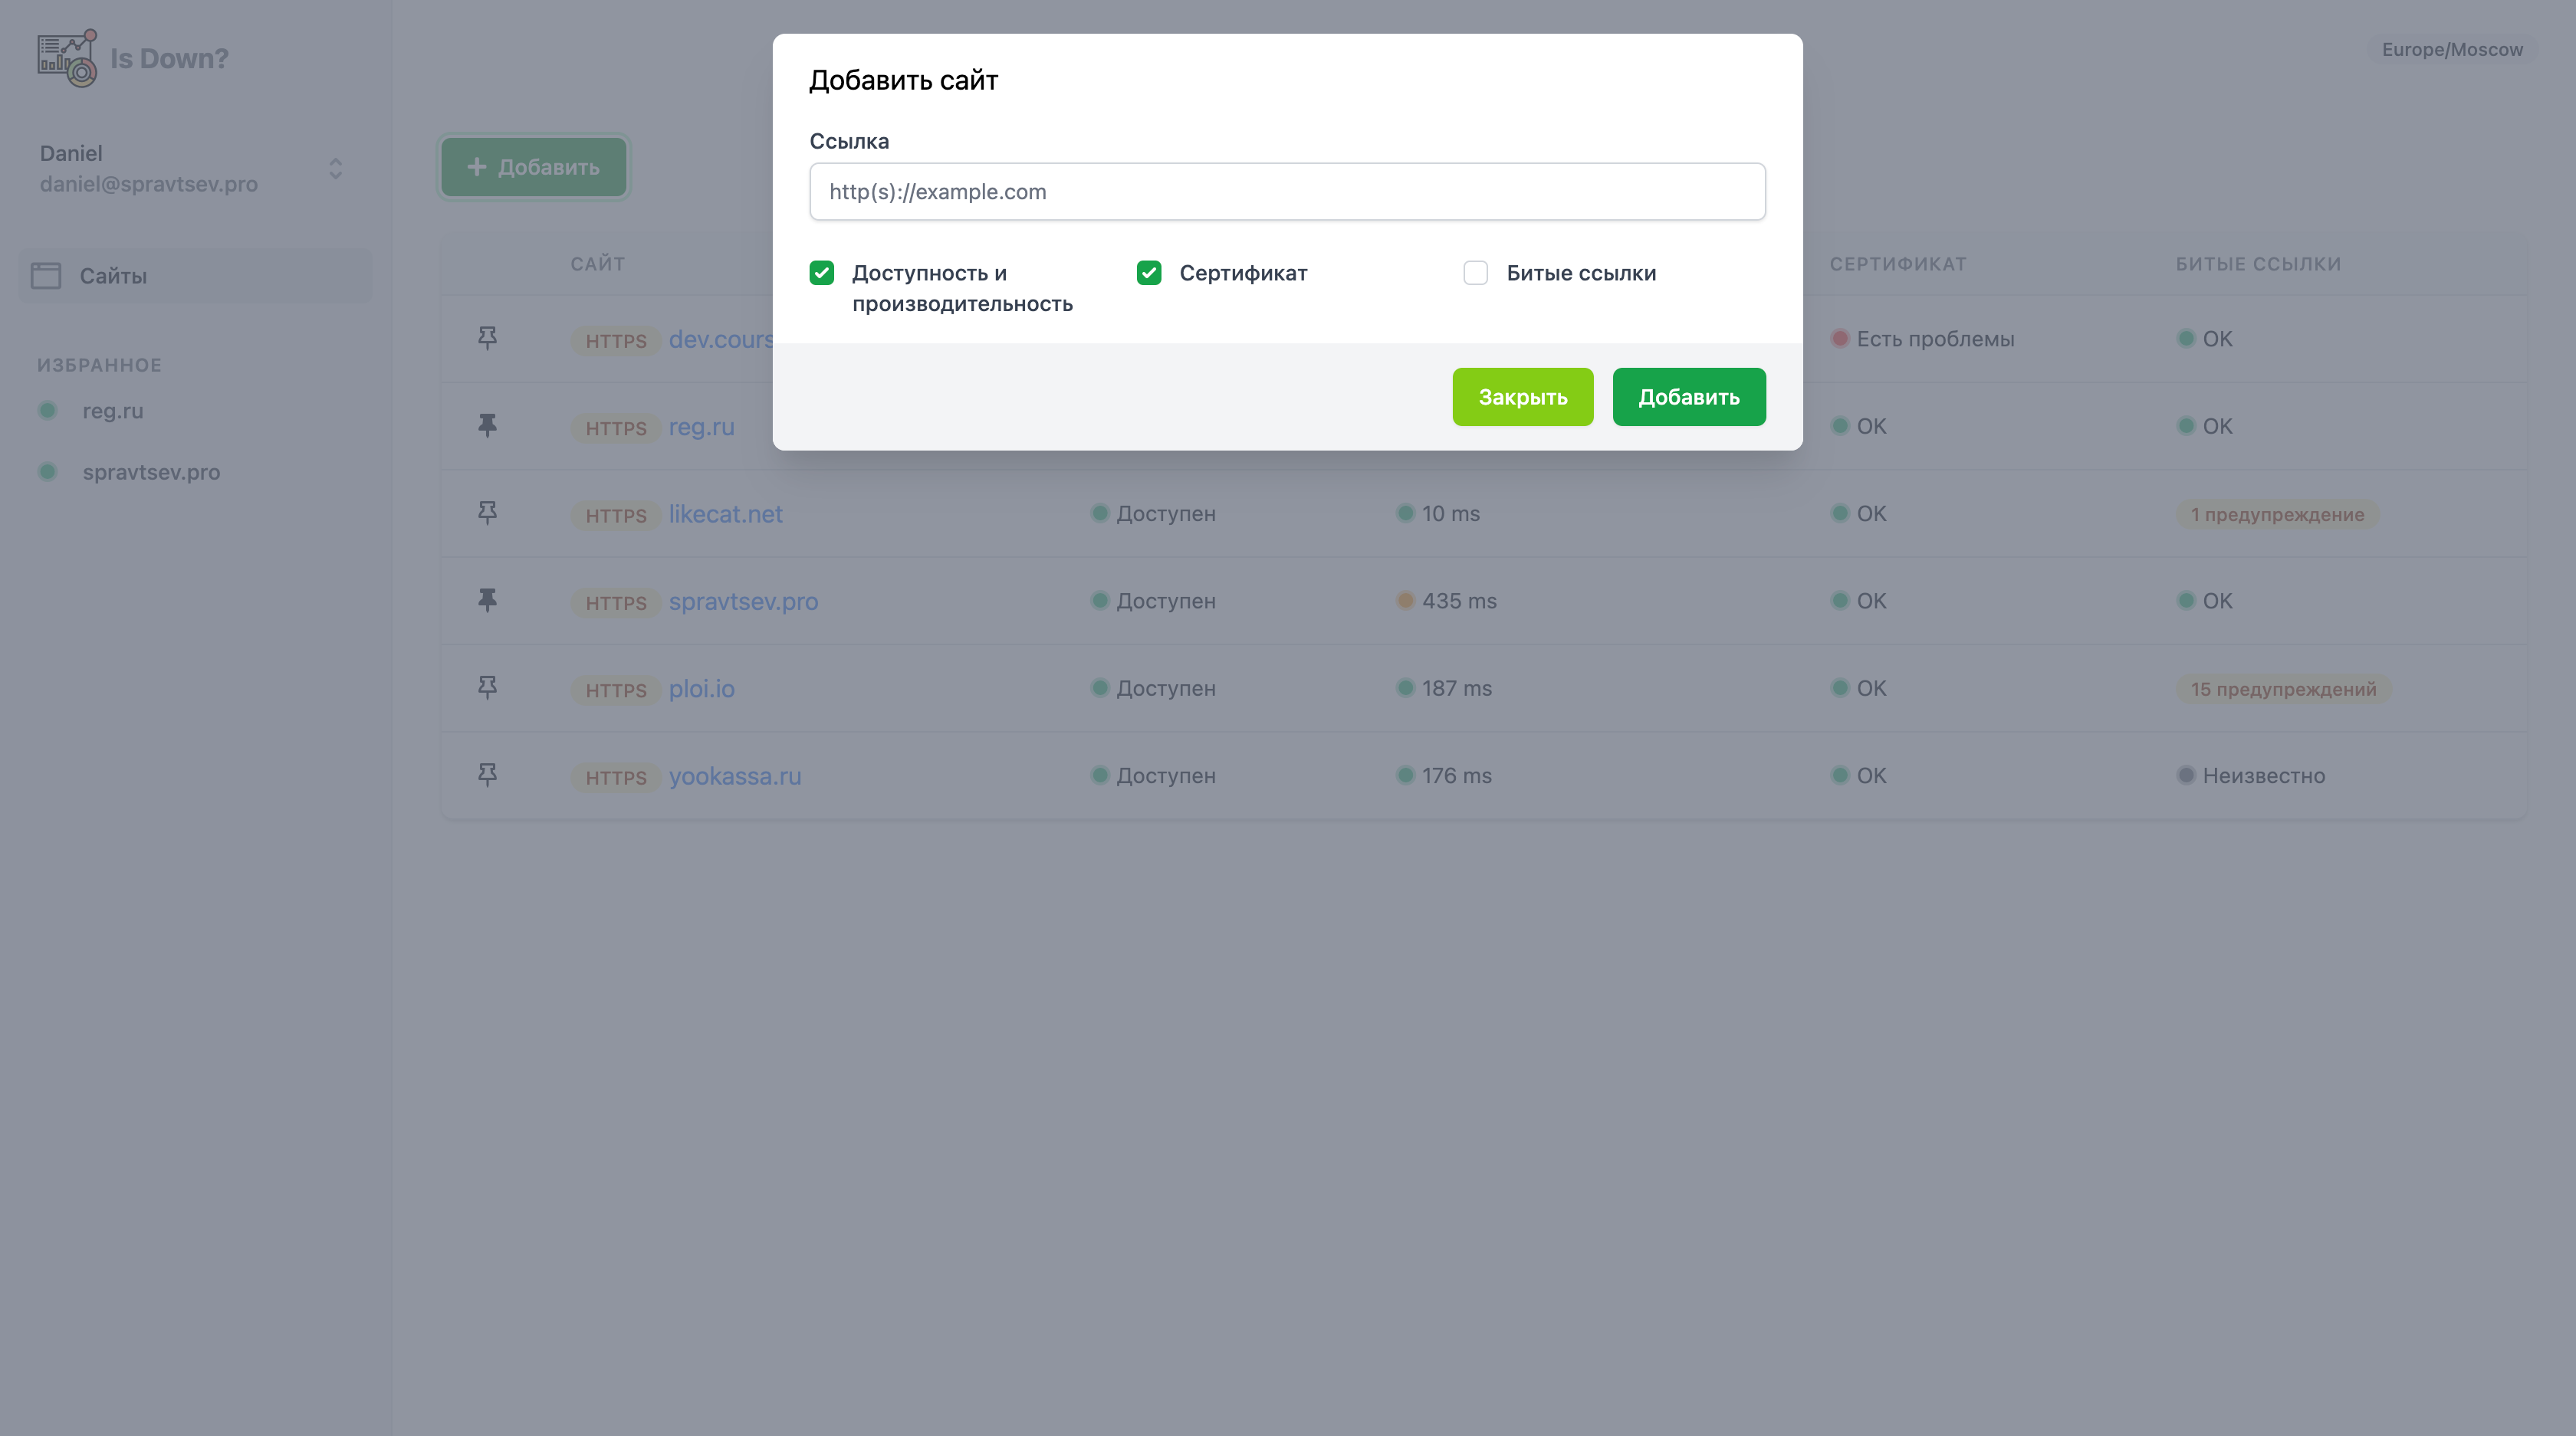Uncheck the Сертификат checkbox
The image size is (2576, 1436).
pyautogui.click(x=1149, y=273)
